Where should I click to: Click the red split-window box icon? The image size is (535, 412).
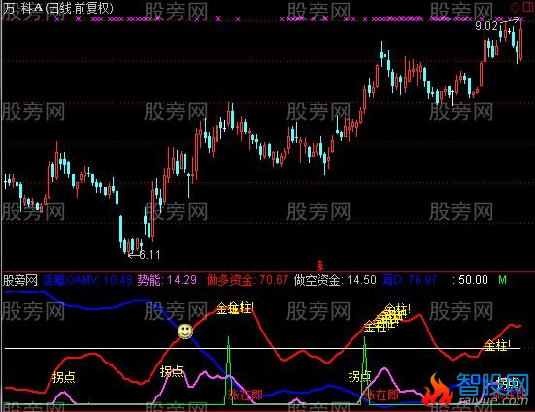(x=528, y=7)
